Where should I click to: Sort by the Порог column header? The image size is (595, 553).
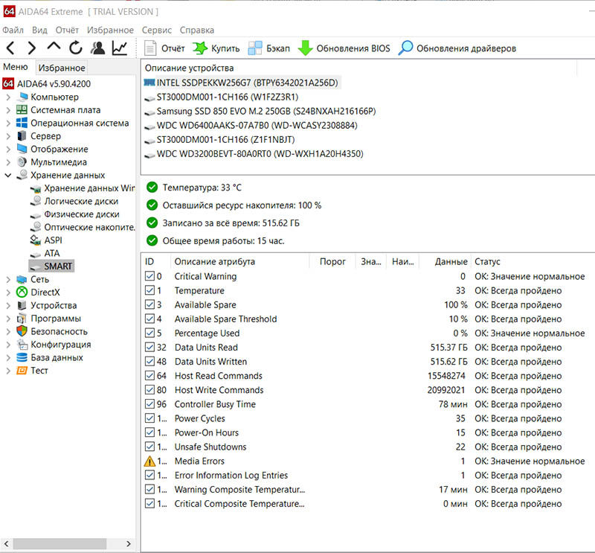point(332,262)
